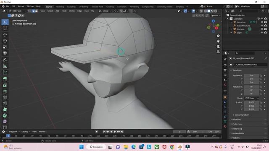Image resolution: width=269 pixels, height=151 pixels.
Task: Activate the Rotate tool
Action: pyautogui.click(x=5, y=41)
